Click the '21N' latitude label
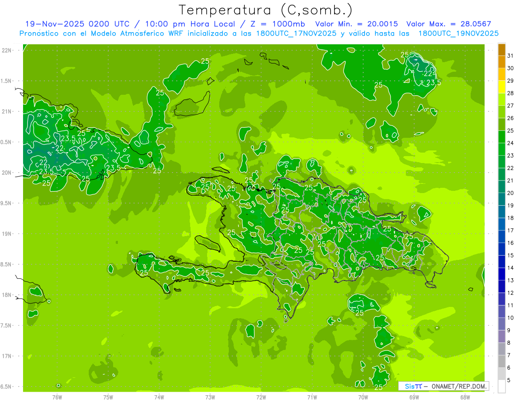The image size is (522, 403). coord(7,111)
